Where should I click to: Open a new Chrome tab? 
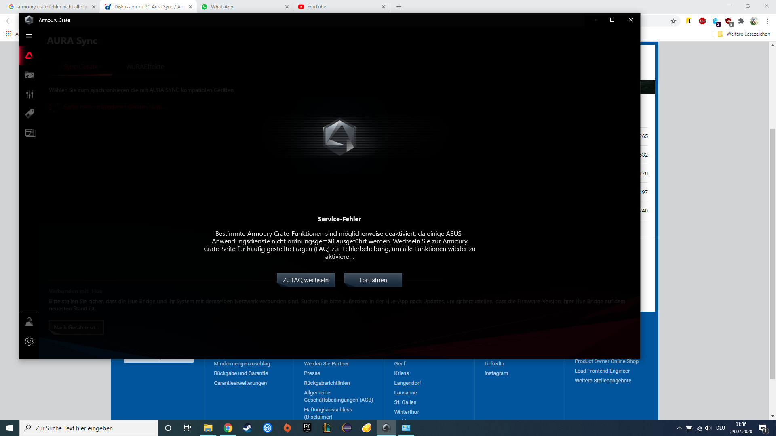(x=399, y=7)
